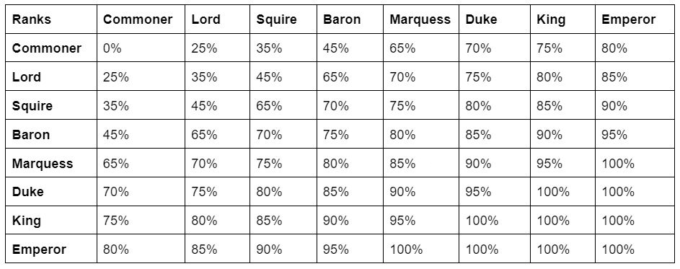The width and height of the screenshot is (680, 269).
Task: Select the Marquess column header
Action: [421, 19]
